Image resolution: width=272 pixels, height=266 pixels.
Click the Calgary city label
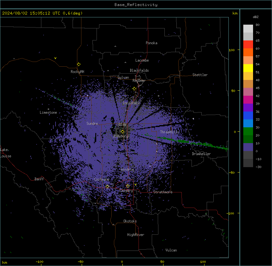pos(126,190)
